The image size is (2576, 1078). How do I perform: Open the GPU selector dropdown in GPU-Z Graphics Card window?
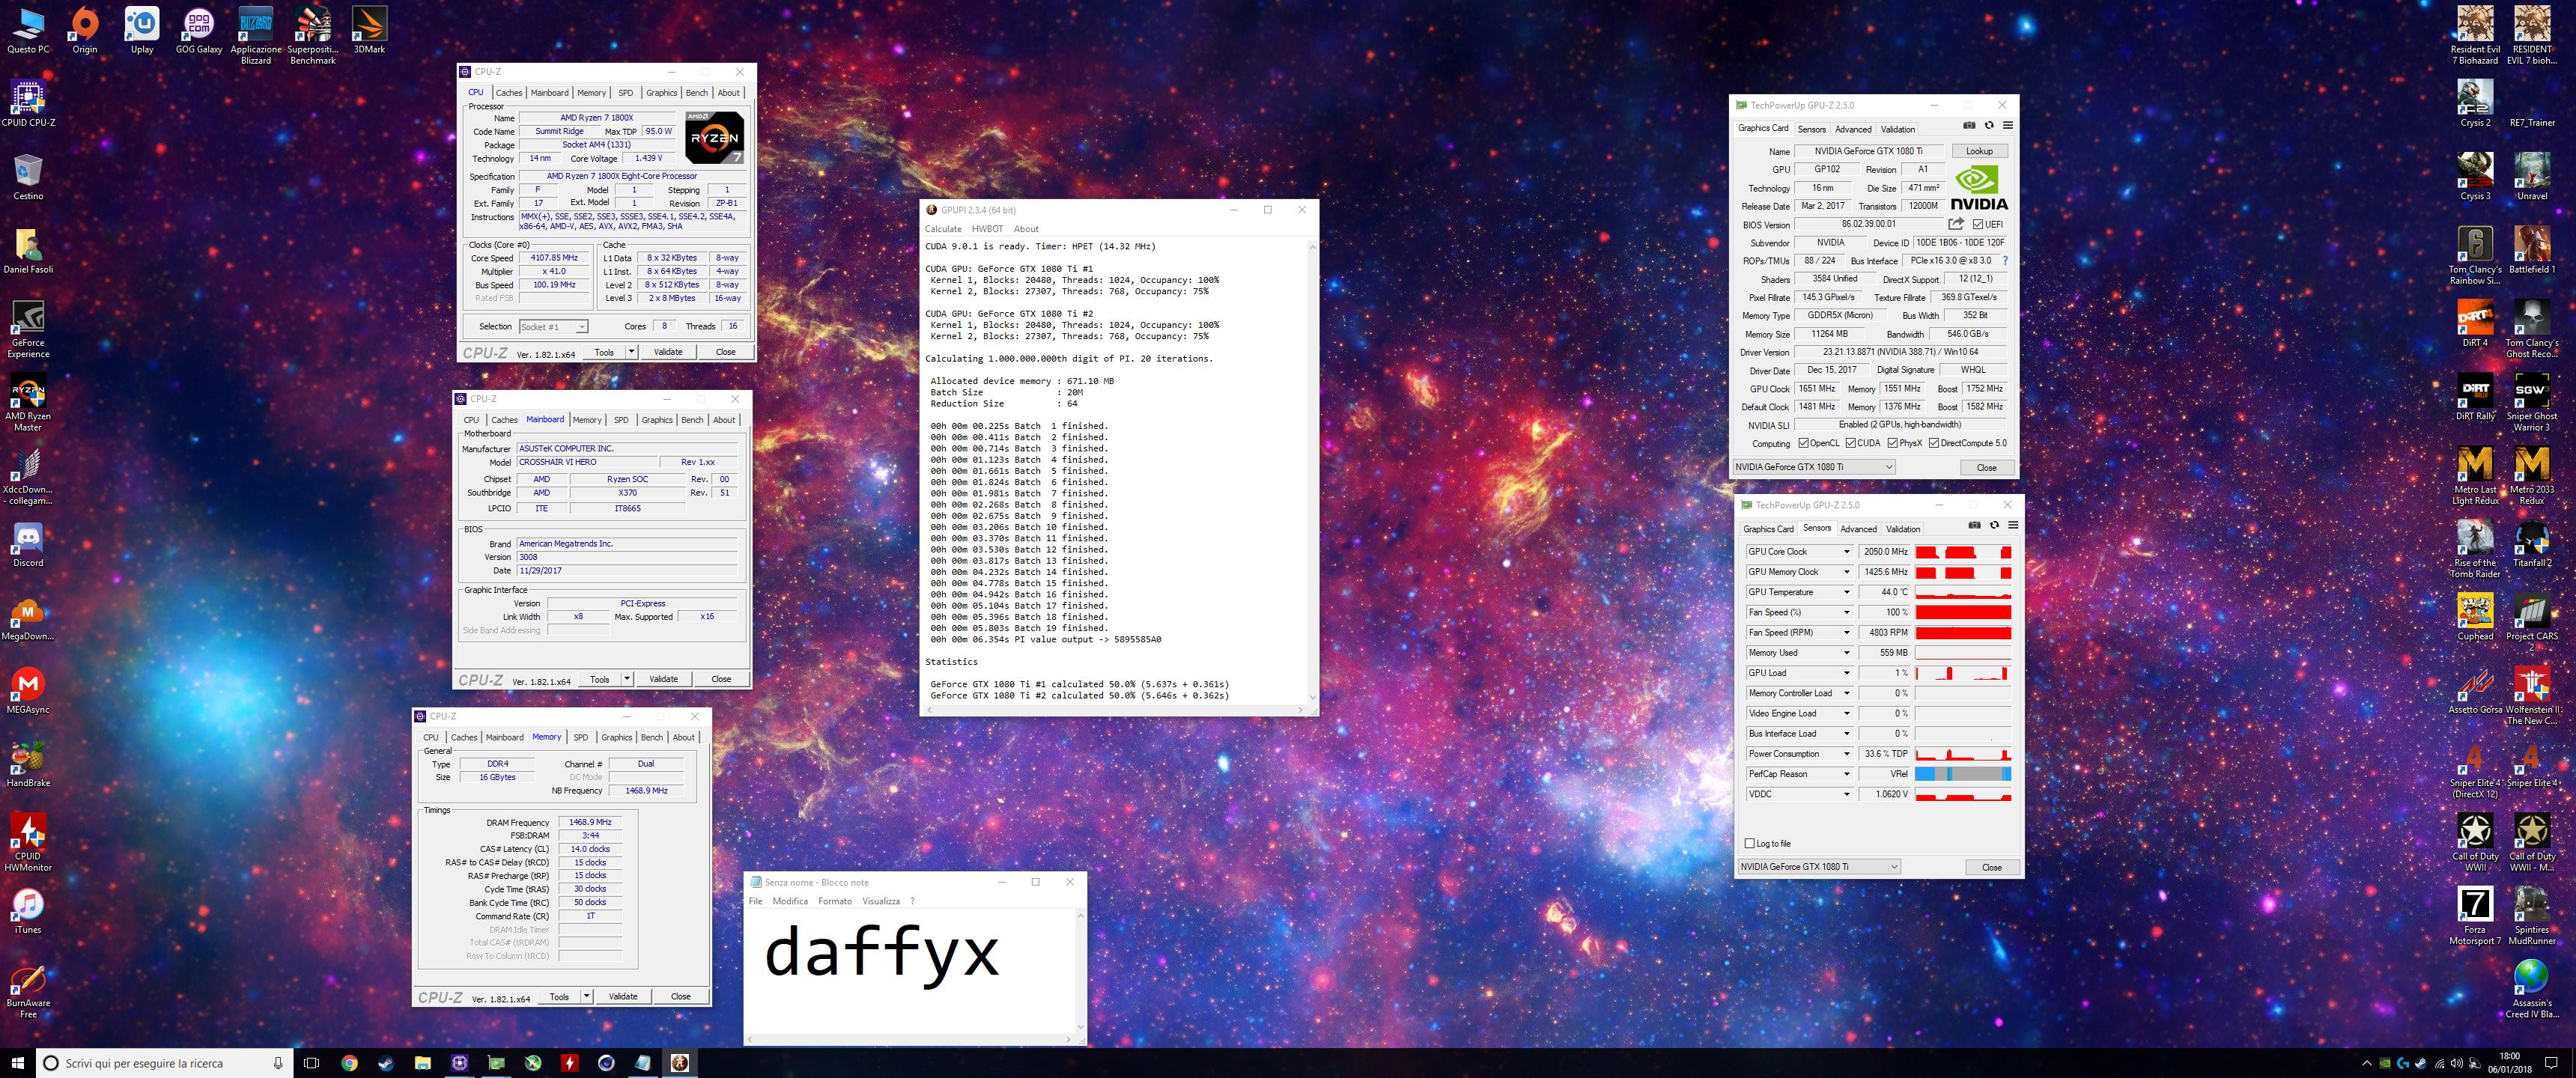[1814, 467]
